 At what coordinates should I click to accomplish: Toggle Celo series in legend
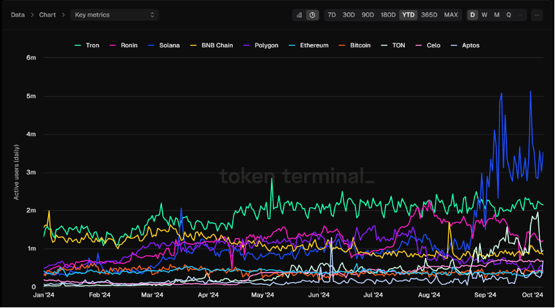pos(428,45)
